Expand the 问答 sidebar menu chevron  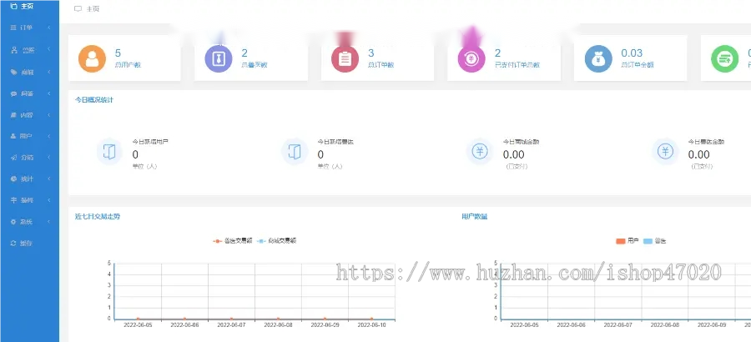(x=49, y=94)
